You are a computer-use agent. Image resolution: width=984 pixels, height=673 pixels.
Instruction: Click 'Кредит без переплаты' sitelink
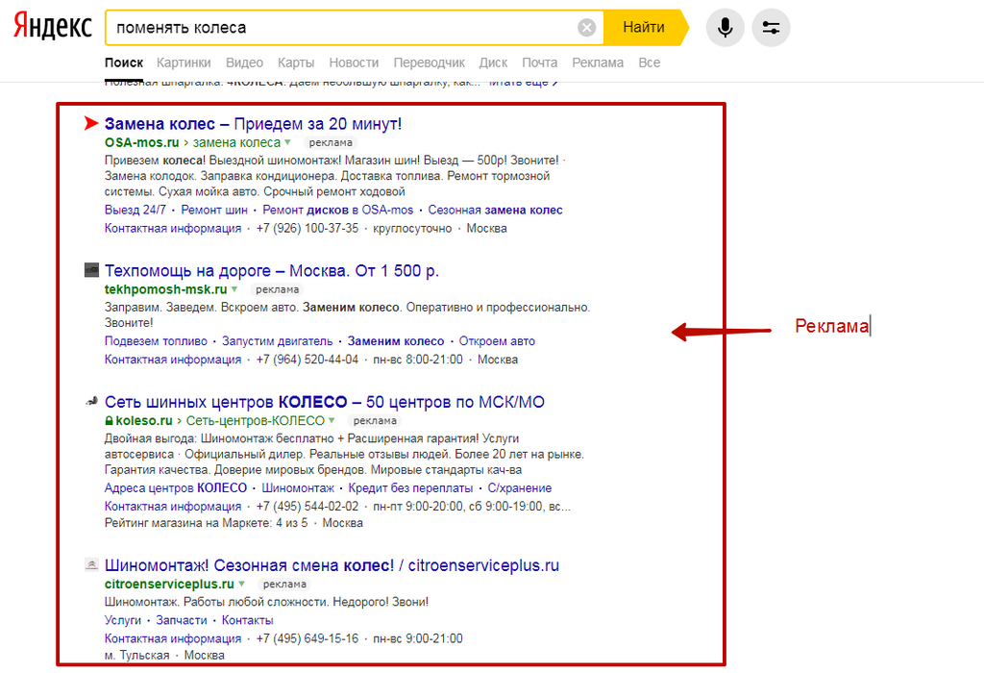click(x=410, y=487)
